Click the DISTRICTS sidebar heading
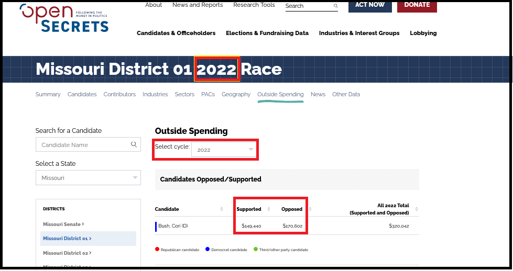 point(53,209)
